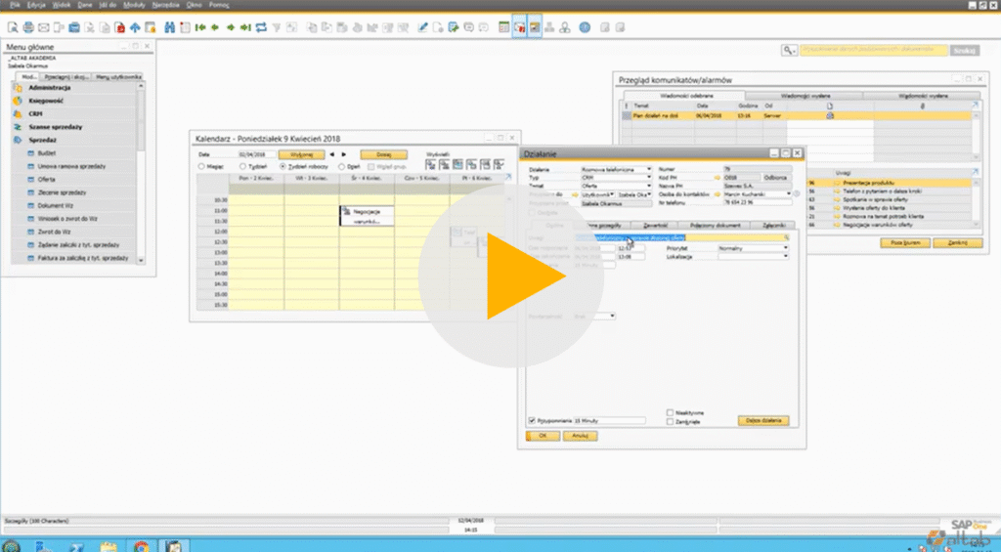Toggle the Zamknięte checkbox
Image resolution: width=1001 pixels, height=552 pixels.
point(670,422)
